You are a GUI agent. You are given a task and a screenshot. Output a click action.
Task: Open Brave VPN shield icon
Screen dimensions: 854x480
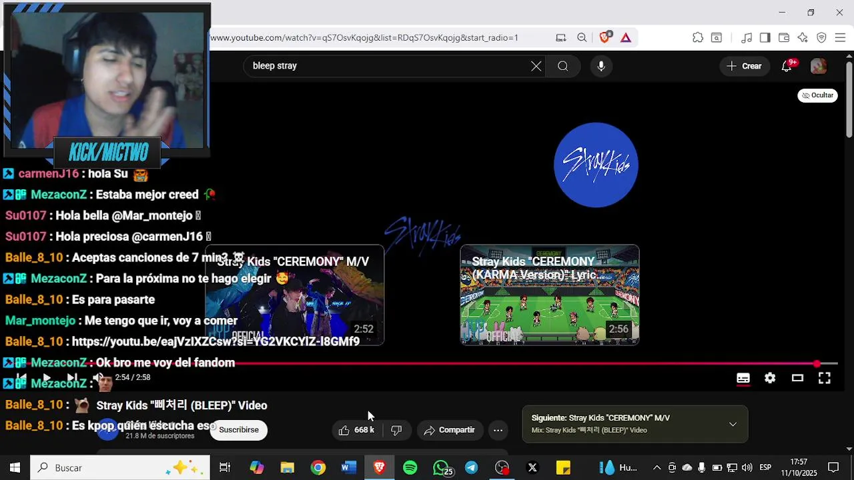[821, 38]
